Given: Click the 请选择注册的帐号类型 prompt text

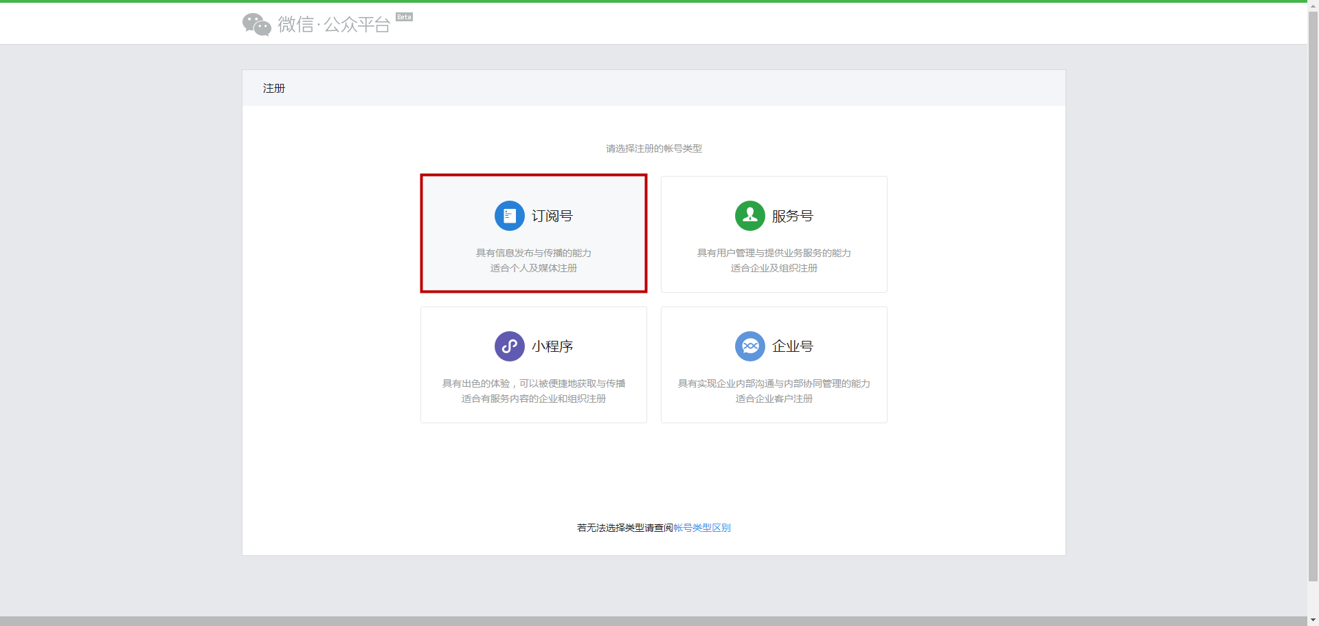Looking at the screenshot, I should pos(653,148).
